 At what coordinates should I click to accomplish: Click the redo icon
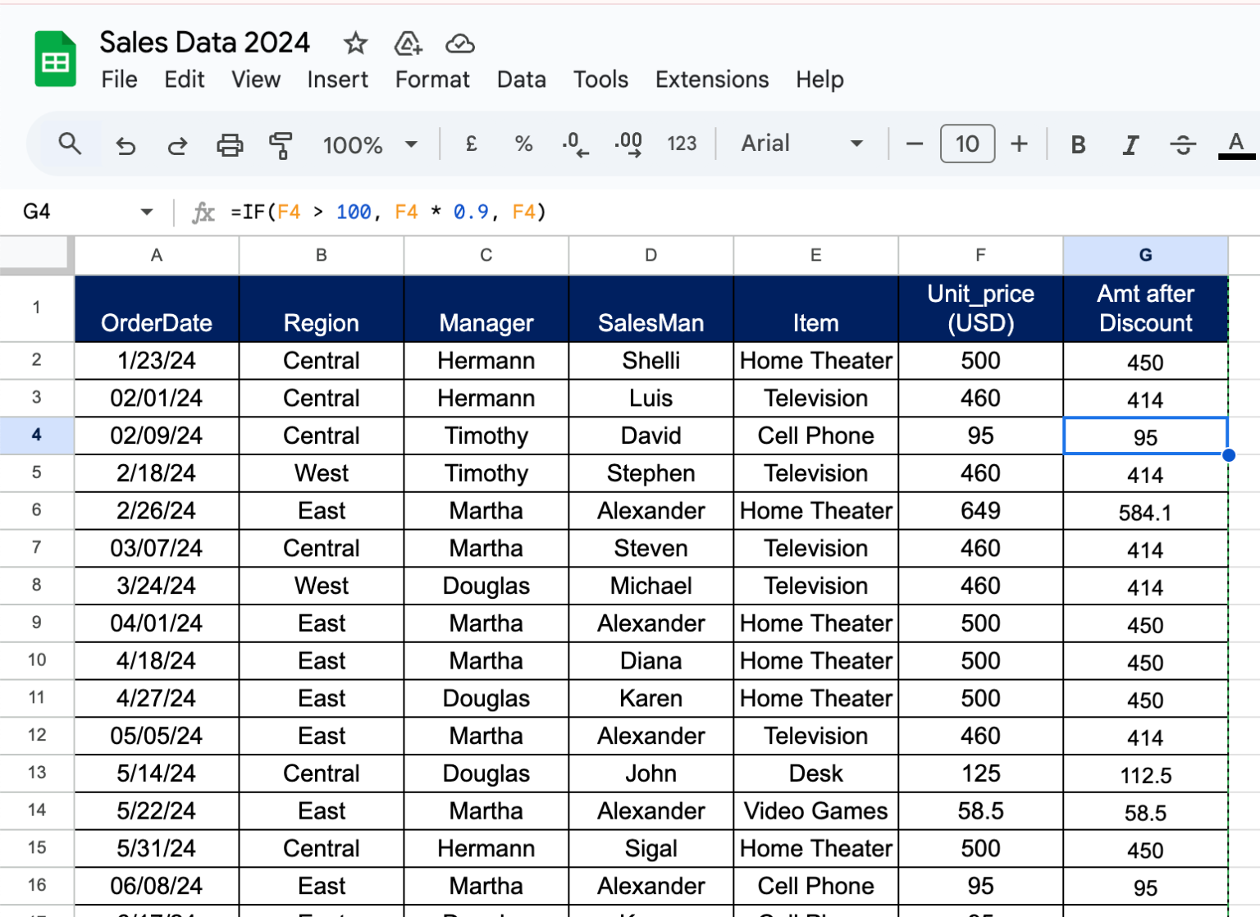pyautogui.click(x=176, y=144)
